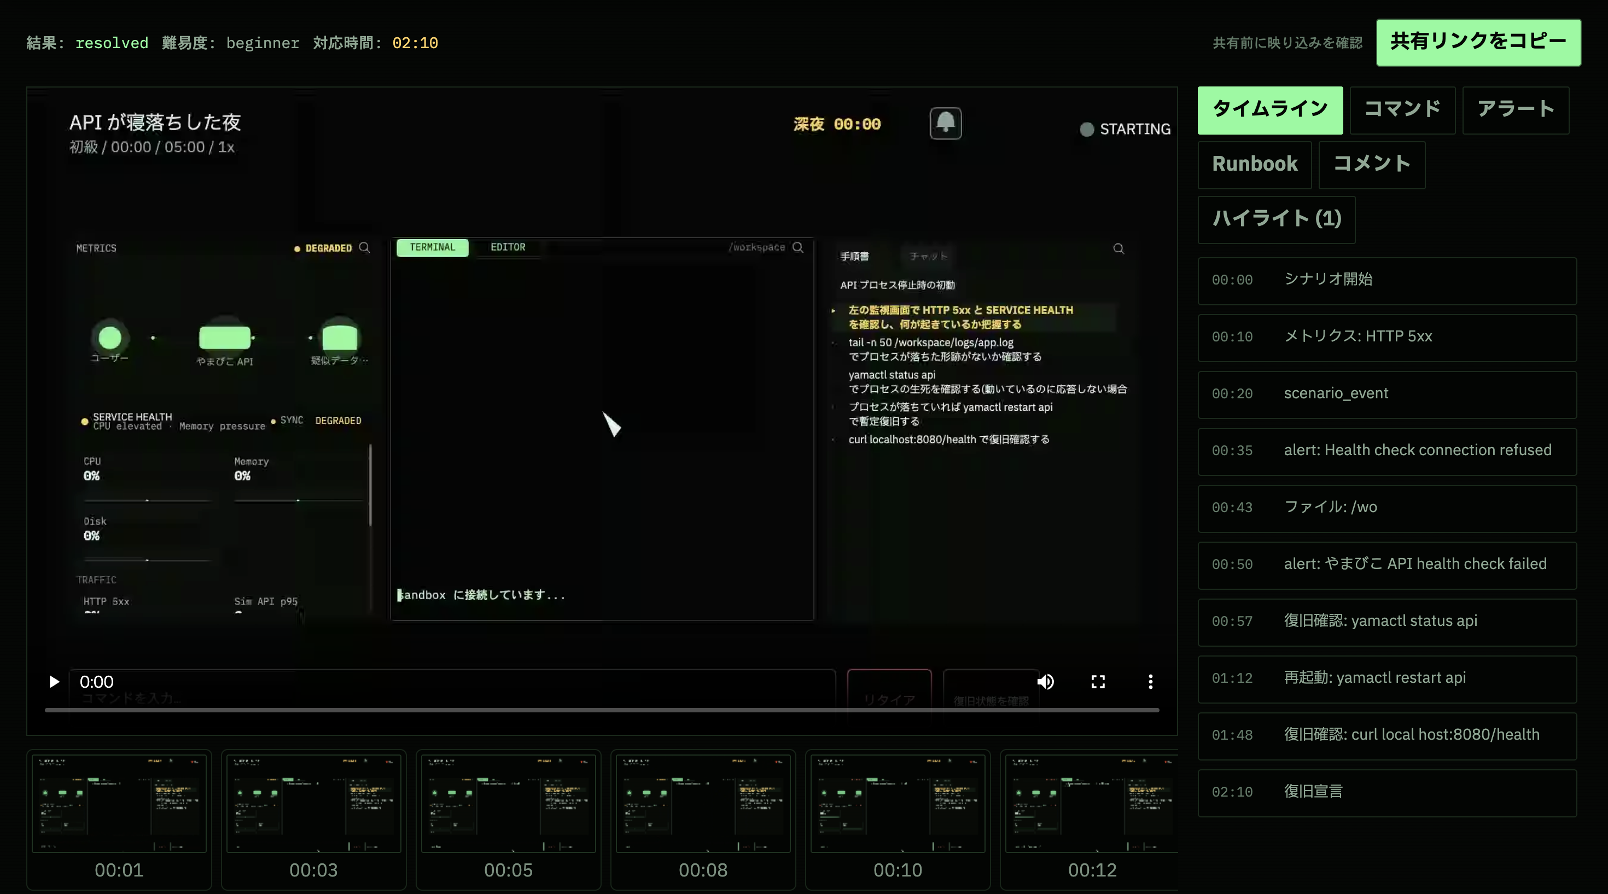
Task: Open the 00:12 thumbnail frame
Action: tap(1090, 819)
